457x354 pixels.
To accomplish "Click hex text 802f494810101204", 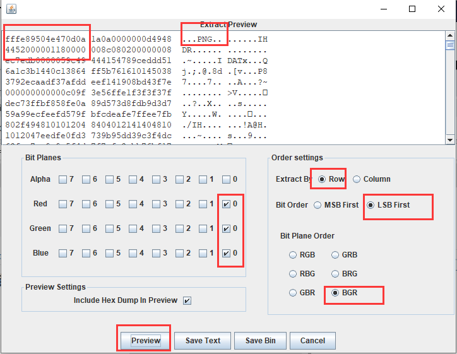I will [45, 125].
